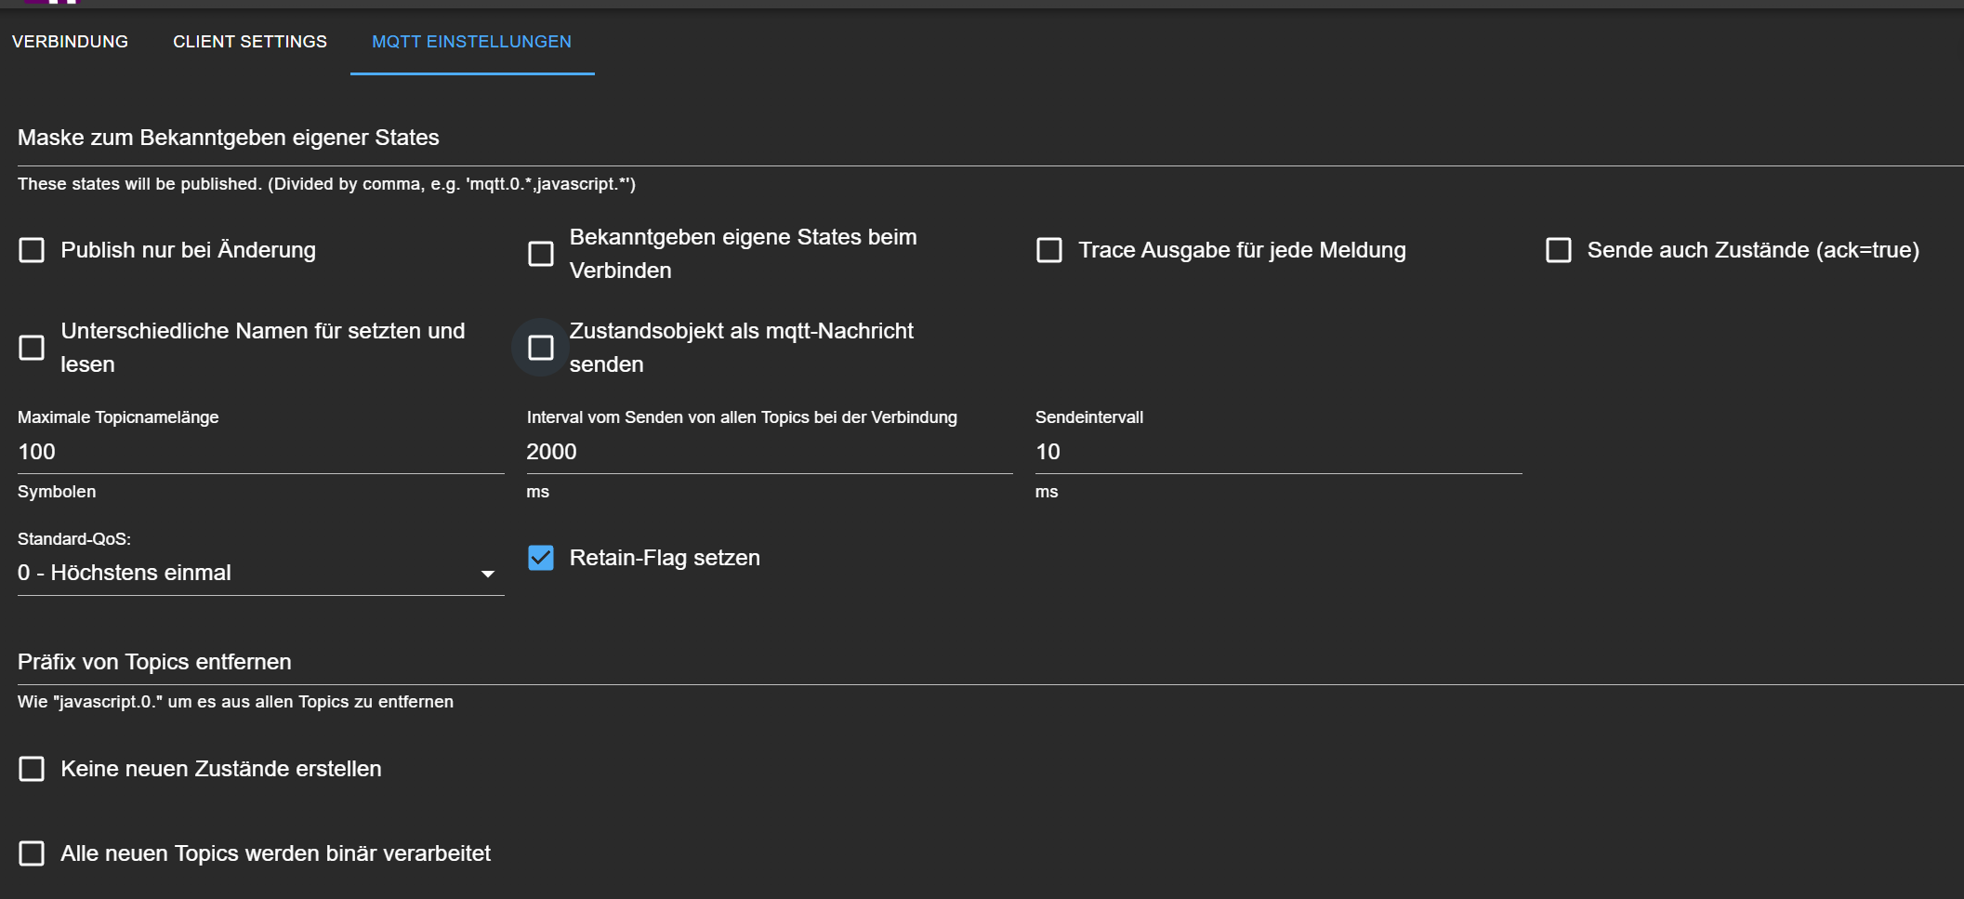Enable Publish nur bei Änderung checkbox
This screenshot has height=899, width=1964.
tap(32, 250)
